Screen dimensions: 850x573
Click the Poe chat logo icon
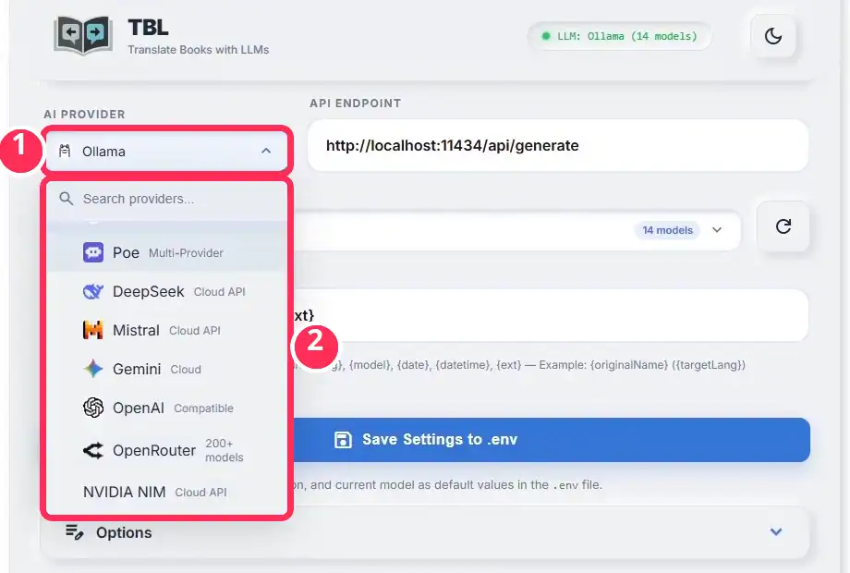(x=93, y=252)
